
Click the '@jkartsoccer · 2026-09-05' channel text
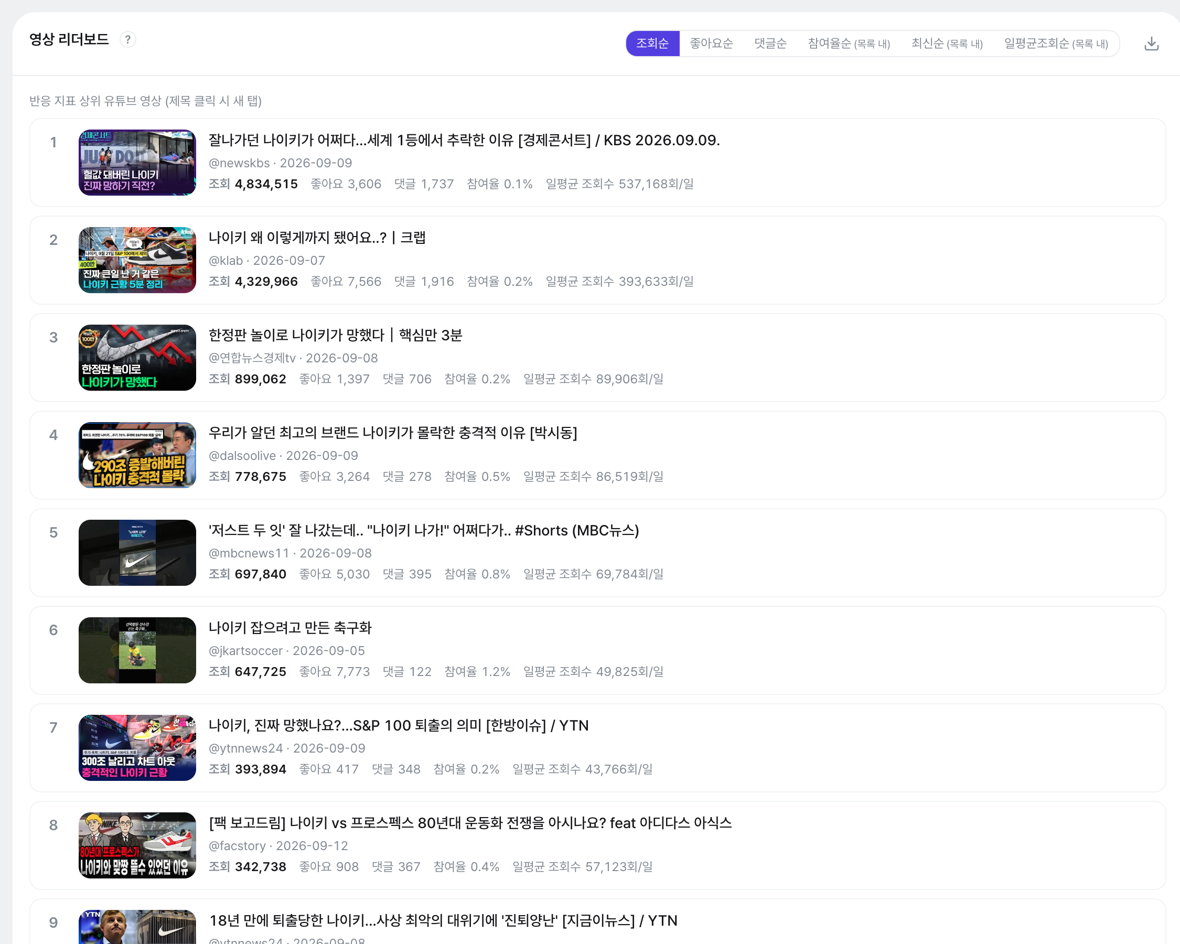[287, 651]
